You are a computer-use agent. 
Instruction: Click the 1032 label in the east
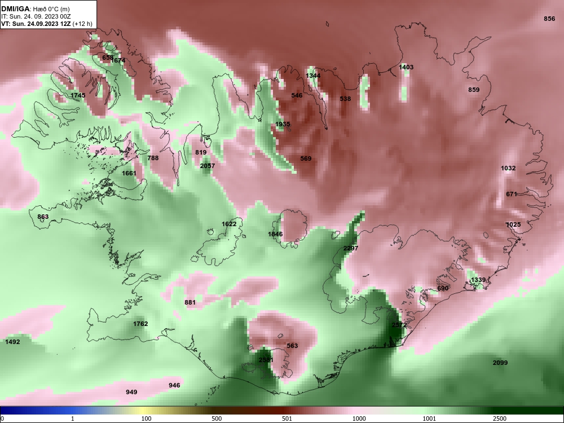point(508,168)
